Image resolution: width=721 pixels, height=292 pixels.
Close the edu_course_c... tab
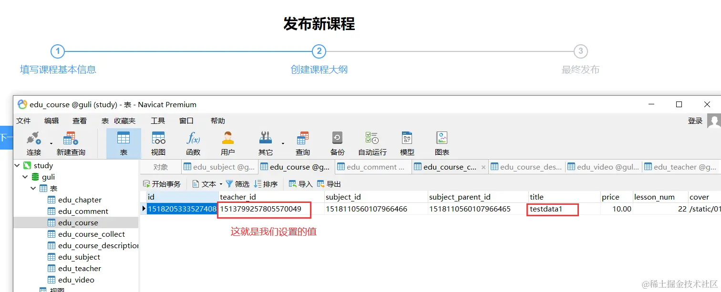pos(484,167)
